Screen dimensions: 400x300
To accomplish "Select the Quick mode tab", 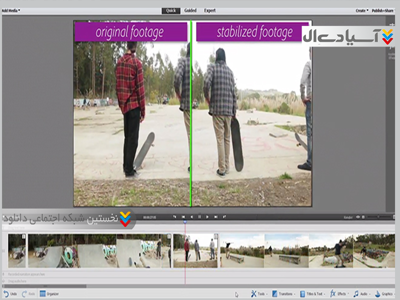I will coord(171,10).
